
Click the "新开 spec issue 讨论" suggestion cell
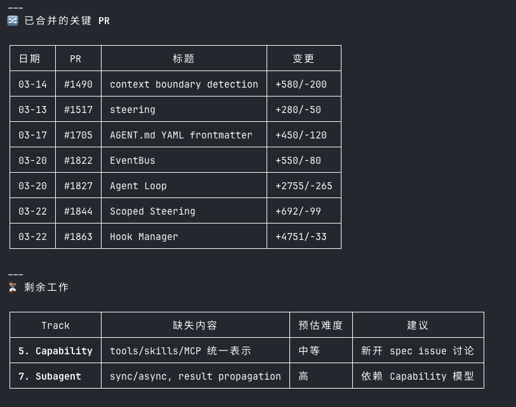[418, 351]
